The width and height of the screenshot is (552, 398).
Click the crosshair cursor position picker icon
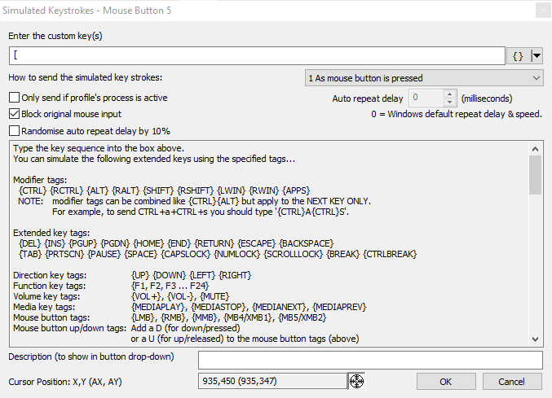click(x=356, y=381)
